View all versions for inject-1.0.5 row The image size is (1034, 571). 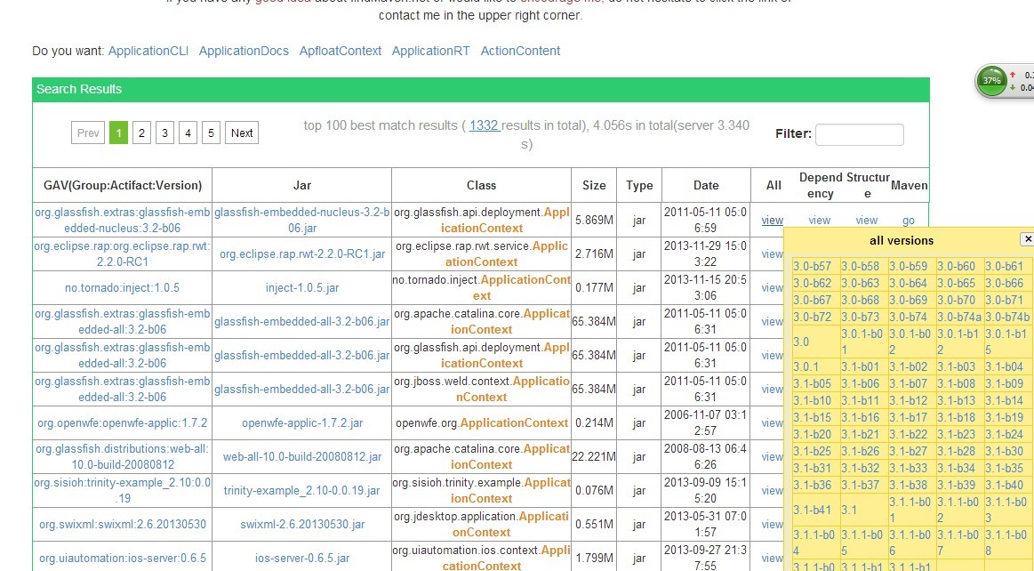(x=772, y=287)
